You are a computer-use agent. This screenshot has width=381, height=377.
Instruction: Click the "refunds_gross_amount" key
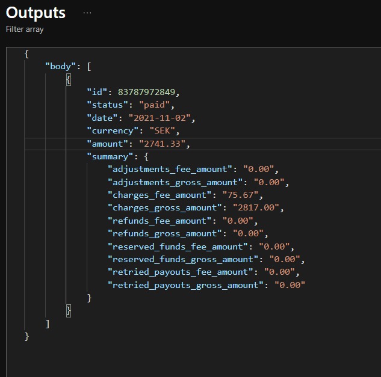(165, 233)
